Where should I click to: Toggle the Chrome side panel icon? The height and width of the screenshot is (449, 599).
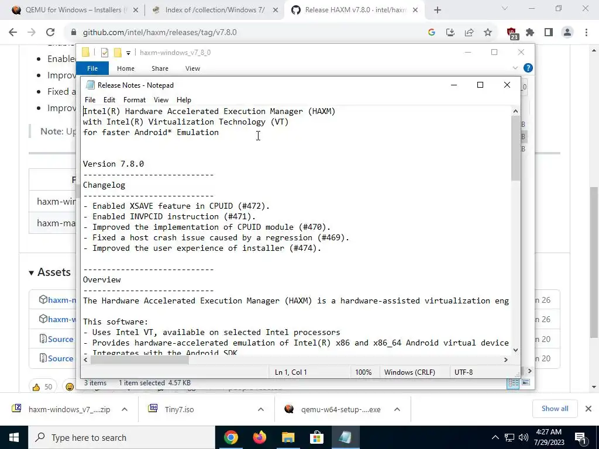click(549, 33)
